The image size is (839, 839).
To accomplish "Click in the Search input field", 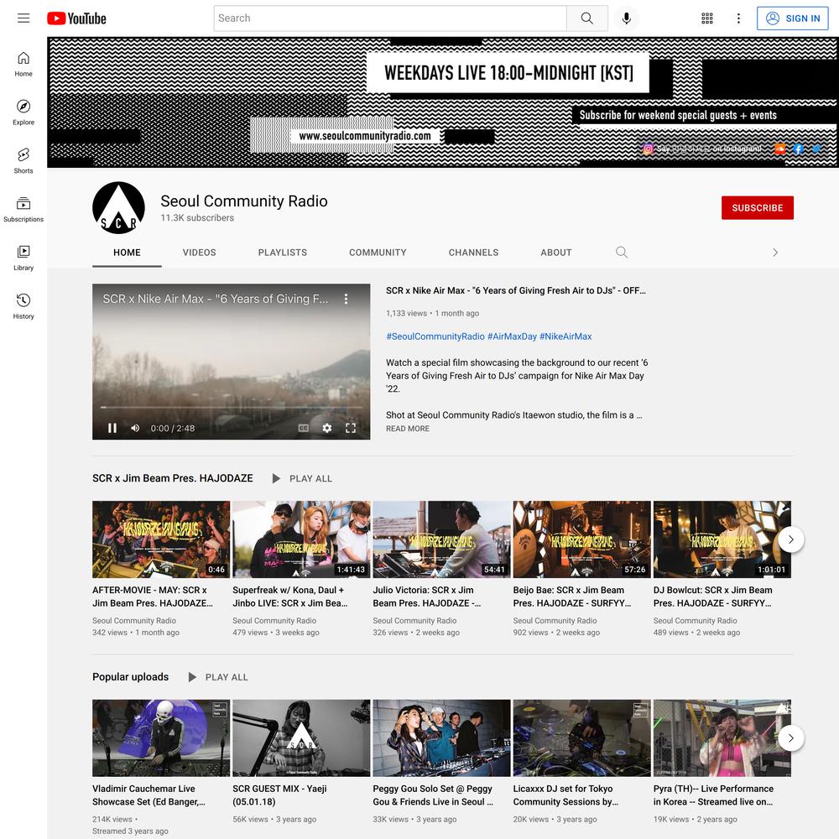I will click(x=390, y=18).
